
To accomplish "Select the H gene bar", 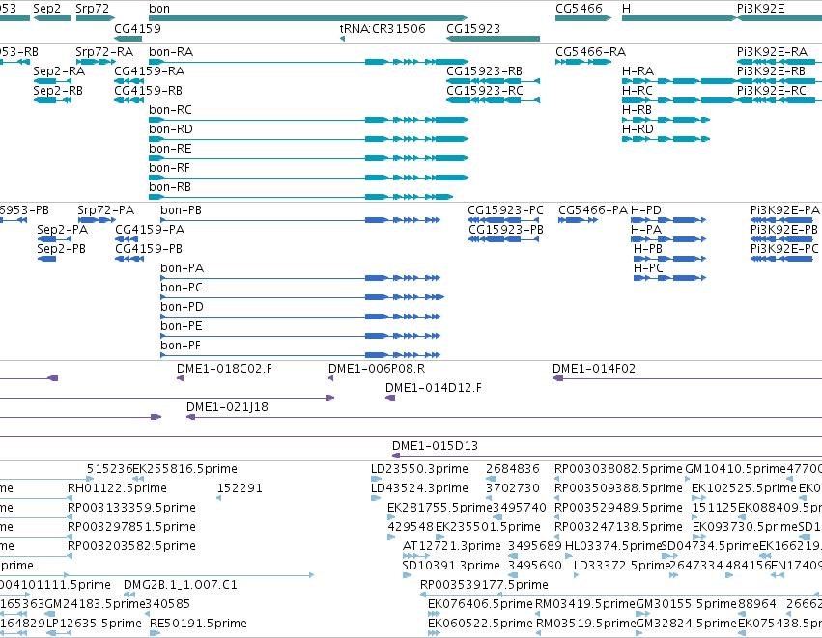I will click(680, 18).
